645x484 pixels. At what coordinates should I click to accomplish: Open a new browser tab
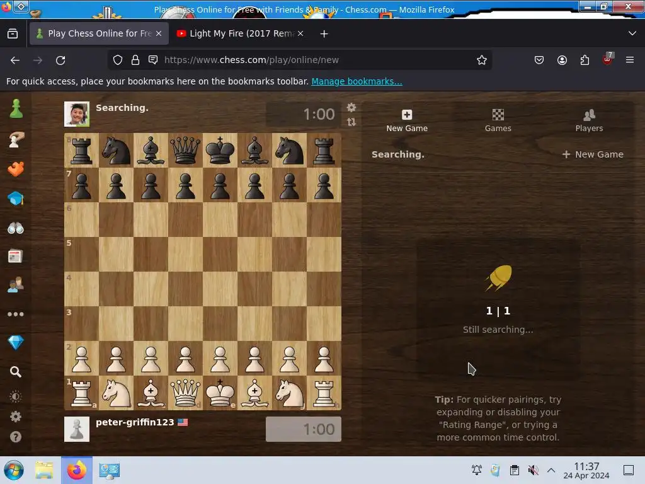point(324,34)
